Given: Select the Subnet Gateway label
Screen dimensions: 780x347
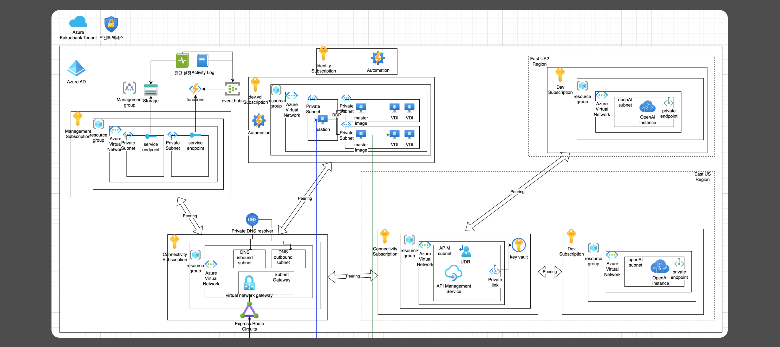Looking at the screenshot, I should coord(282,277).
